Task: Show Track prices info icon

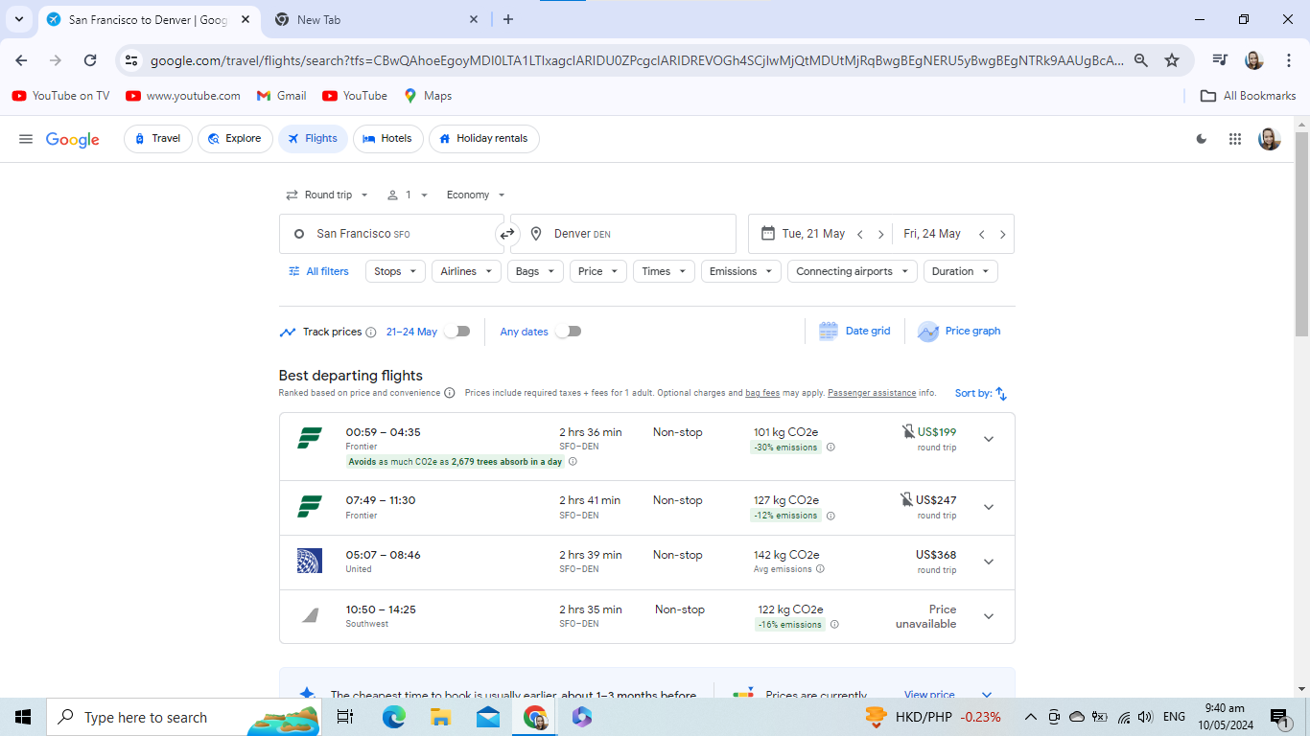Action: coord(371,333)
